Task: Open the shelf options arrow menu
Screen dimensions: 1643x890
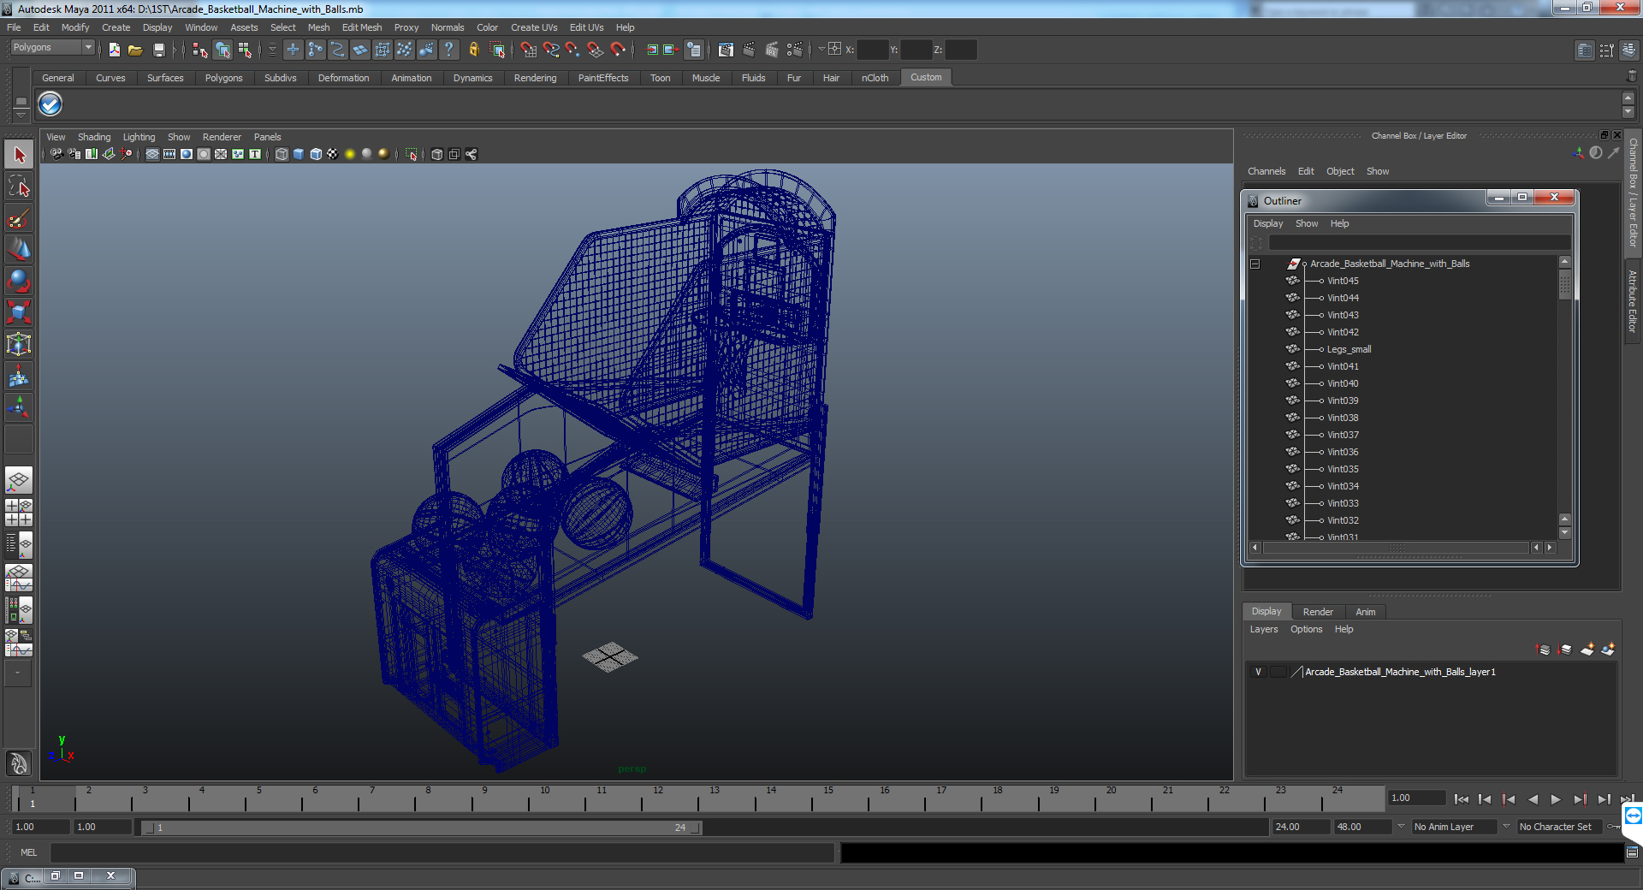Action: [x=21, y=115]
